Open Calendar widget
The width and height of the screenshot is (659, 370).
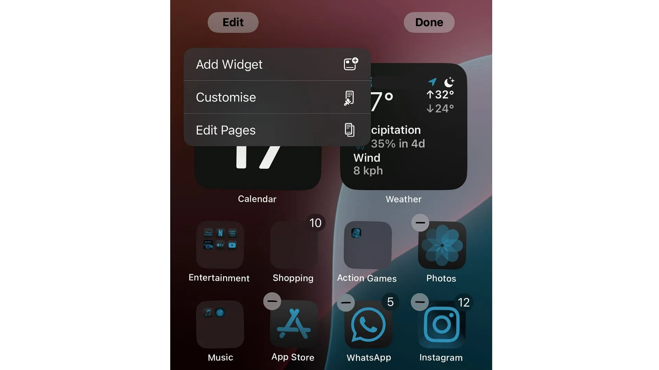pos(257,167)
